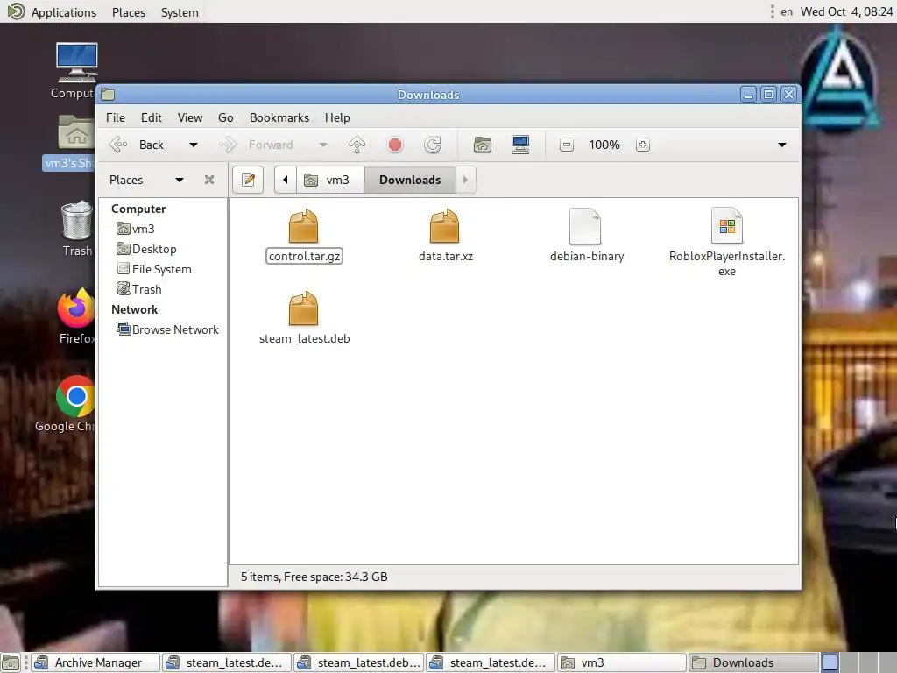Toggle the text location entry pencil button
Image resolution: width=897 pixels, height=673 pixels.
248,180
